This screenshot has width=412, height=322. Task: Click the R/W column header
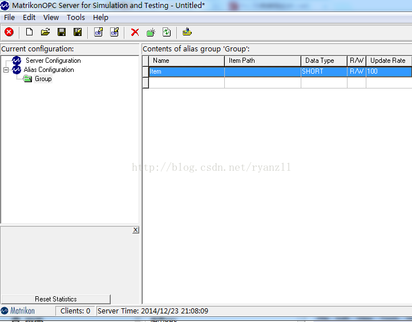357,61
